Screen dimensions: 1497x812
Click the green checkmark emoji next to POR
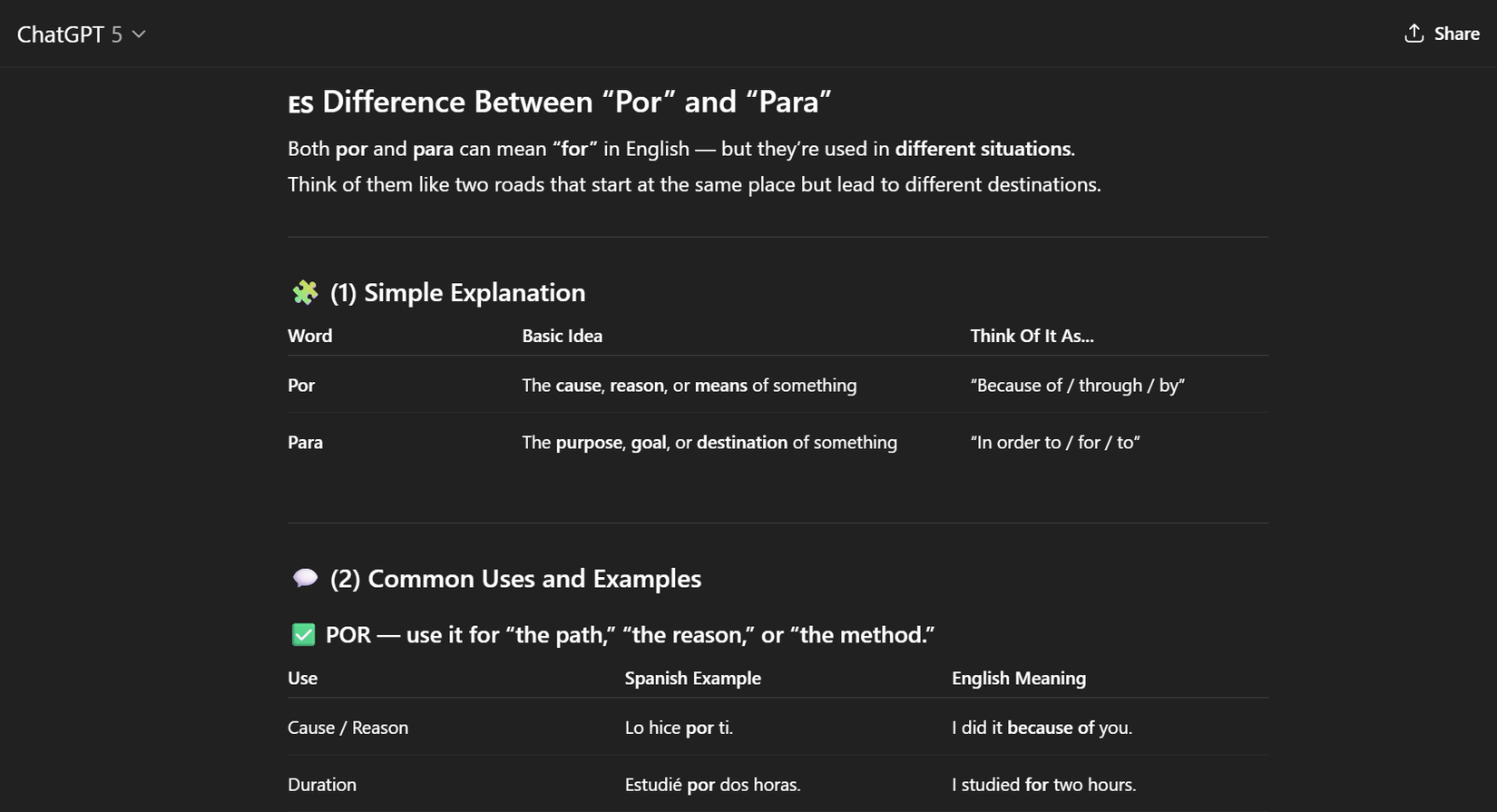coord(303,634)
